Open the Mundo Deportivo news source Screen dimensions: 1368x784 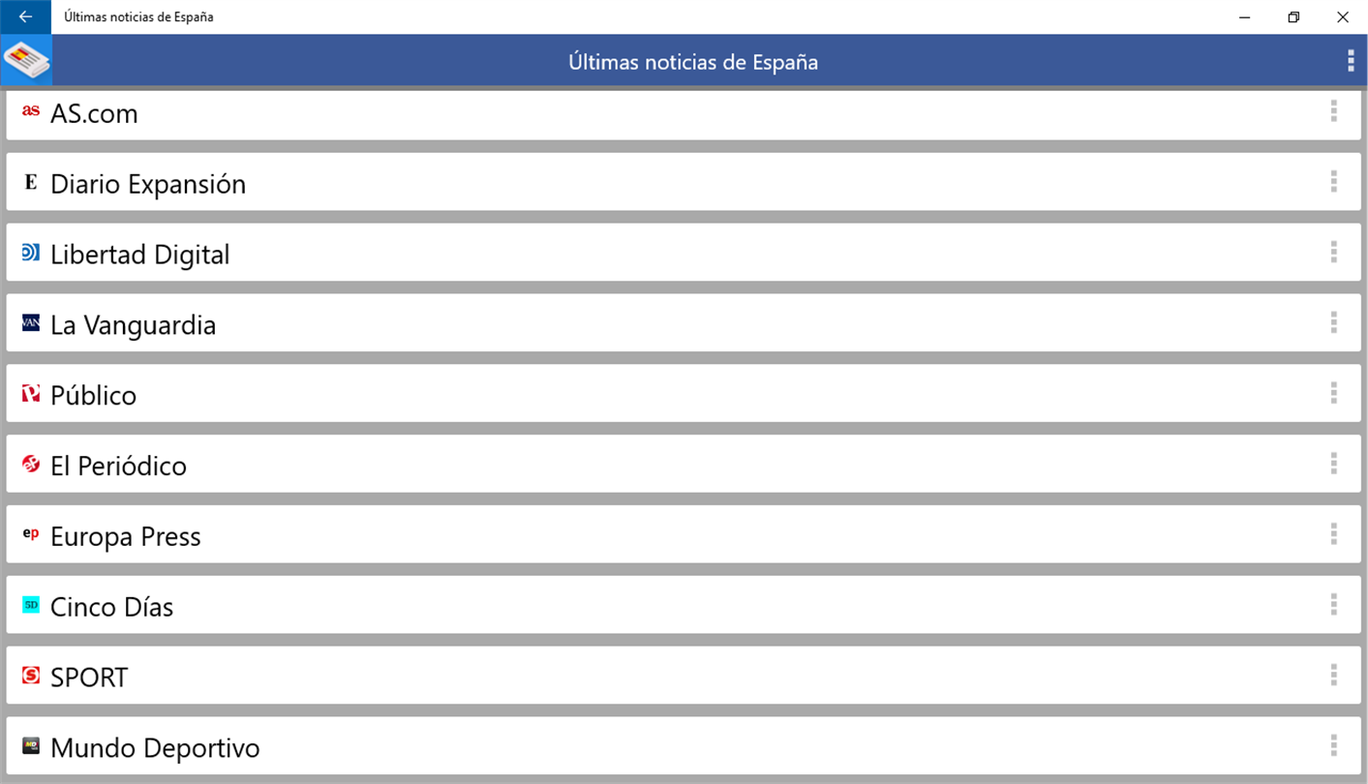155,748
